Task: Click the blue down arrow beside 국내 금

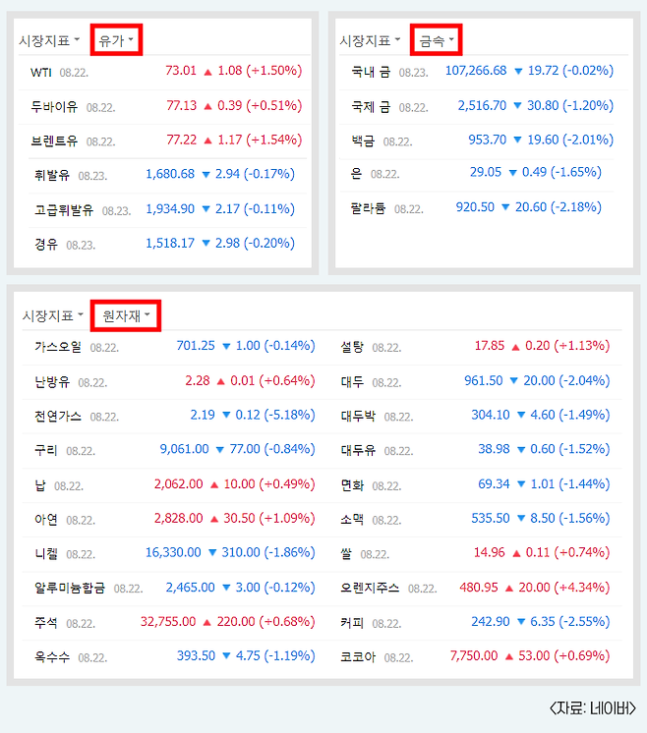Action: 518,72
